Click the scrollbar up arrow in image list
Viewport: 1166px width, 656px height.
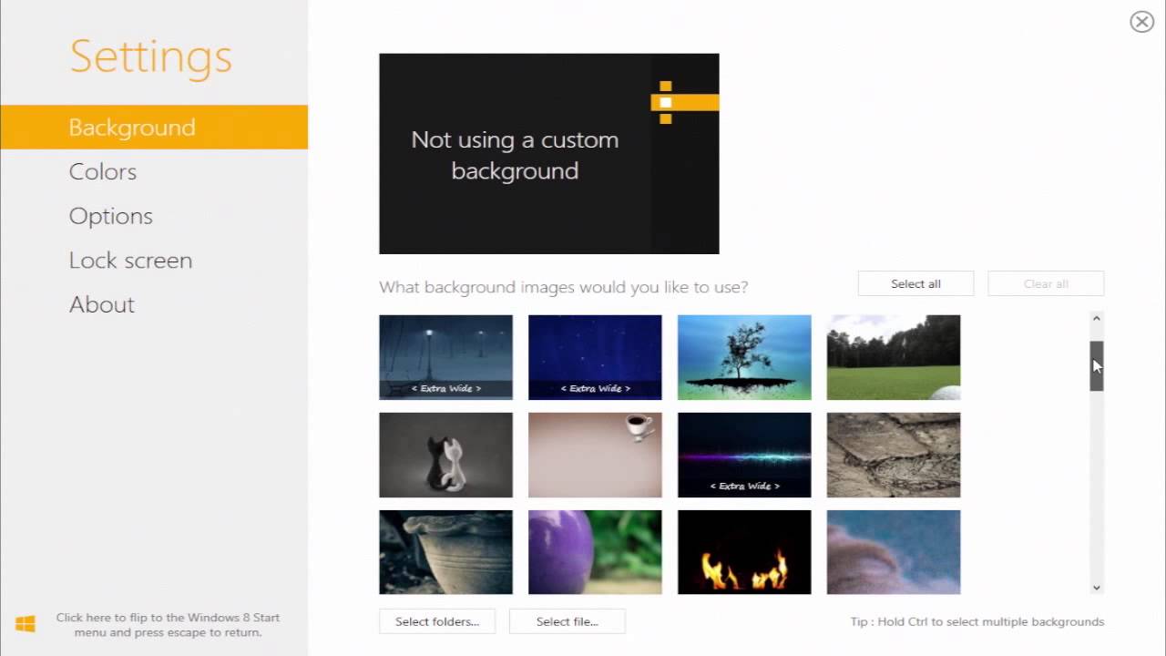click(x=1097, y=319)
